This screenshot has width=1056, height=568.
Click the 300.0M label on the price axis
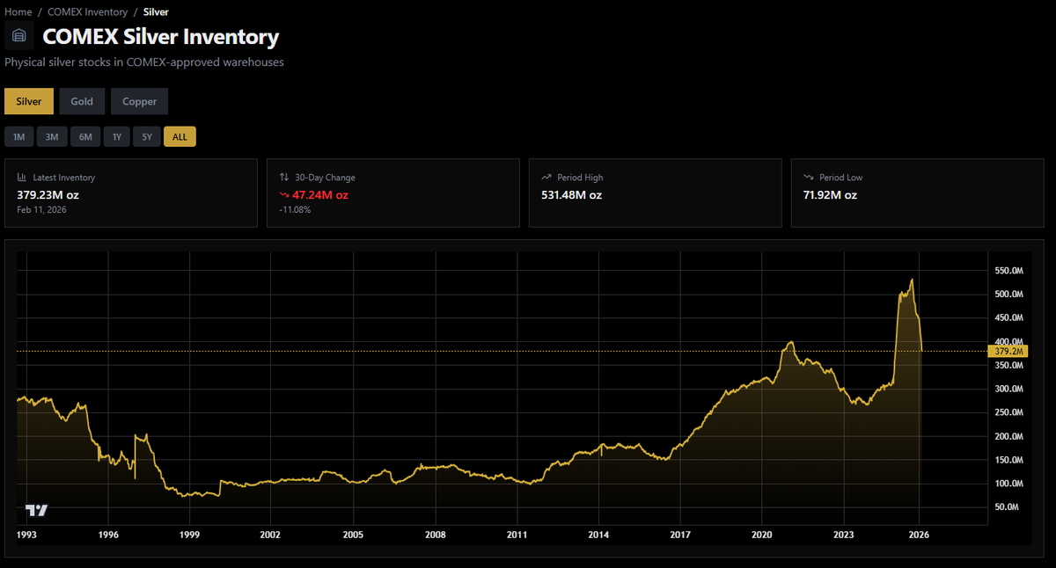pyautogui.click(x=1009, y=389)
